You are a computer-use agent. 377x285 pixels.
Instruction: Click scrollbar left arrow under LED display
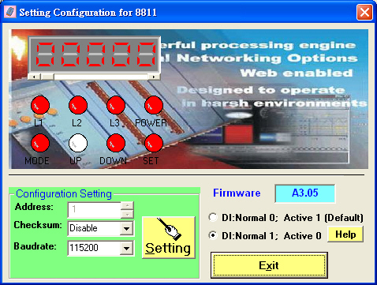pyautogui.click(x=35, y=77)
